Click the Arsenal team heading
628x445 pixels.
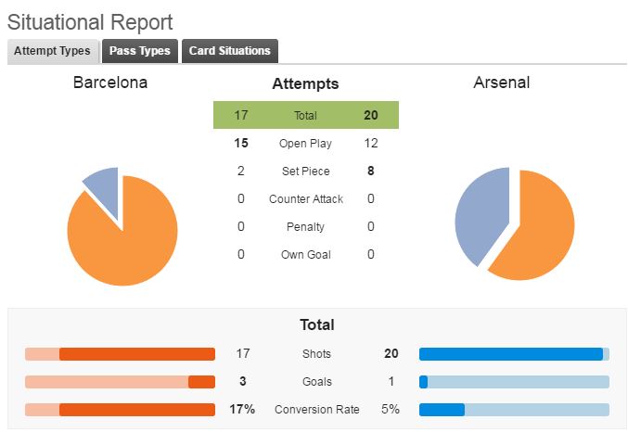(x=502, y=83)
